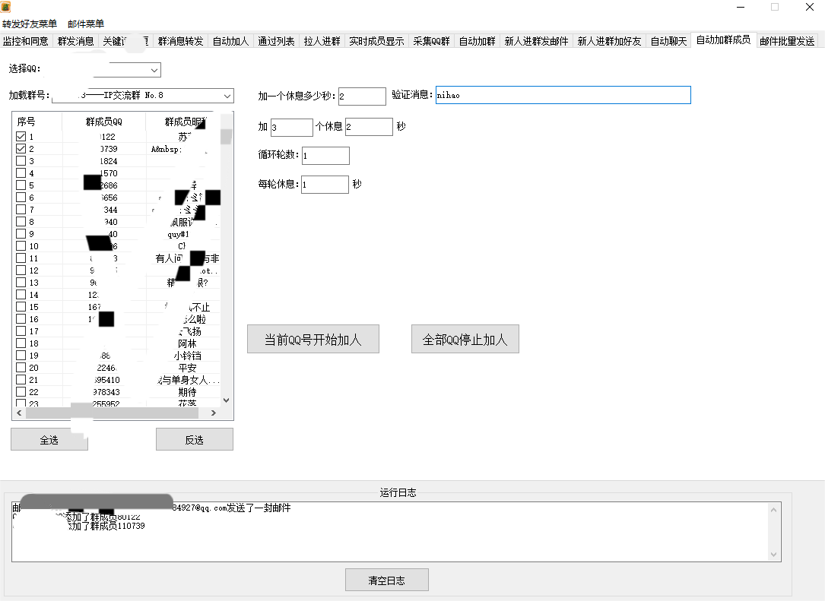
Task: Switch to the 实时成员显示 tab
Action: pyautogui.click(x=376, y=41)
